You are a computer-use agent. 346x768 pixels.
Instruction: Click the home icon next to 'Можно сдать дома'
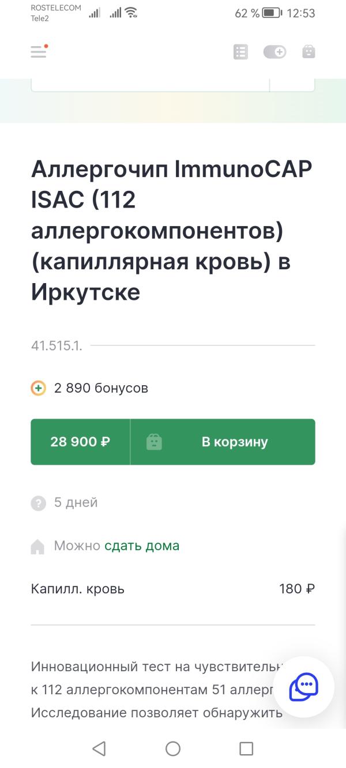[38, 544]
